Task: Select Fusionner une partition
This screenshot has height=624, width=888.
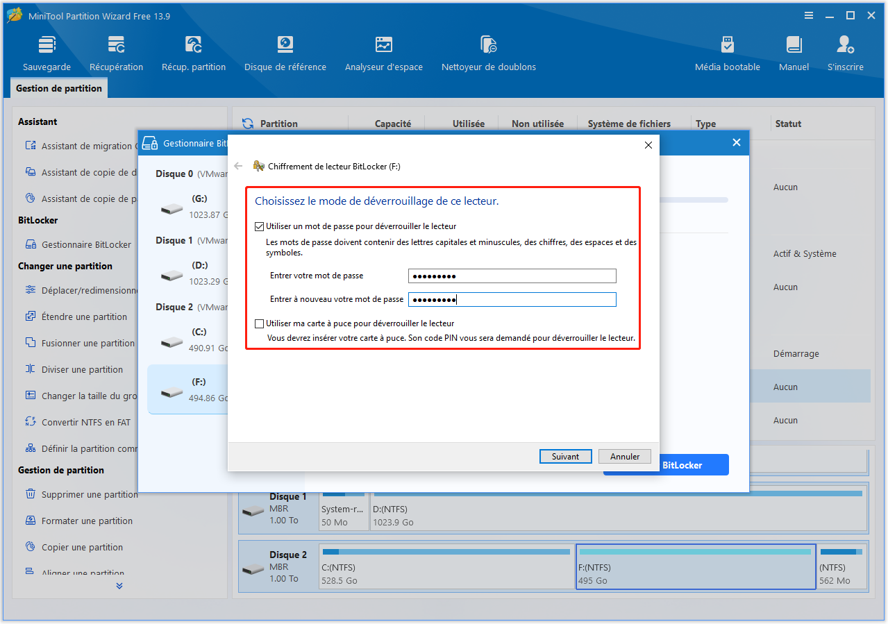Action: point(80,343)
